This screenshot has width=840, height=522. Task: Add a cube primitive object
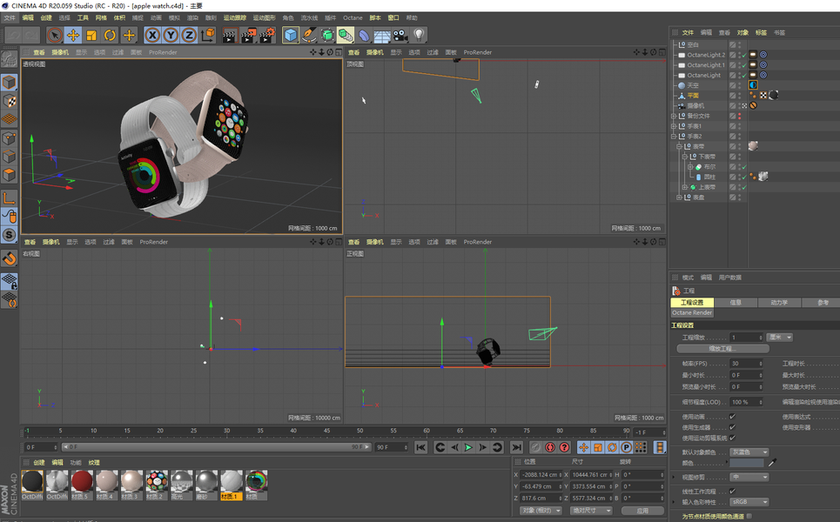point(291,36)
